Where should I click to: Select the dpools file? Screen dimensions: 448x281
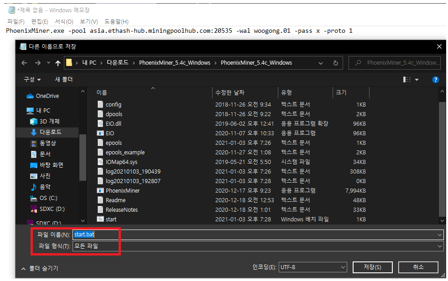(x=114, y=114)
